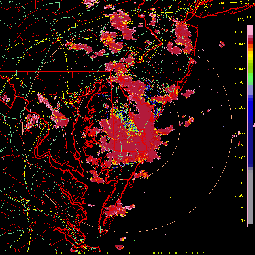This screenshot has width=255, height=255.
Task: Pick the gray segment of the color bar
Action: 250,197
